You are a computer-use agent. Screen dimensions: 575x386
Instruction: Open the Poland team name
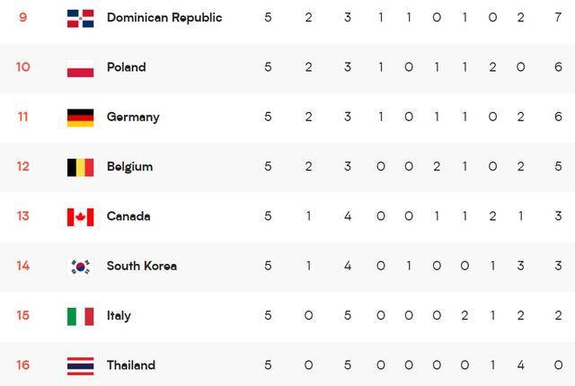coord(126,67)
